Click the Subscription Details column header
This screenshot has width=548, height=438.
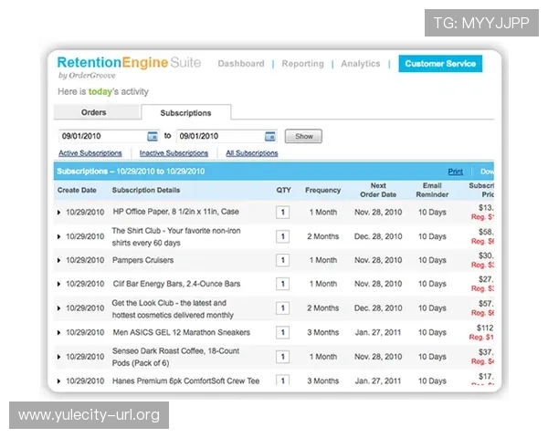click(x=146, y=190)
